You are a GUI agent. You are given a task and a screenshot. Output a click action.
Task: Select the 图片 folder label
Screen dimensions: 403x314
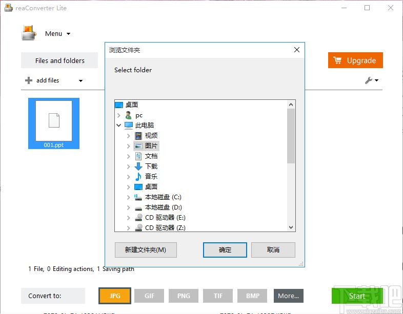151,146
